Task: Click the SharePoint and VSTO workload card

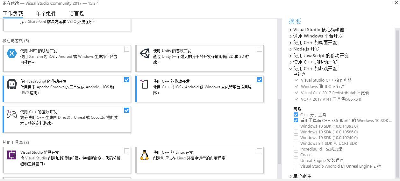Action: click(67, 24)
